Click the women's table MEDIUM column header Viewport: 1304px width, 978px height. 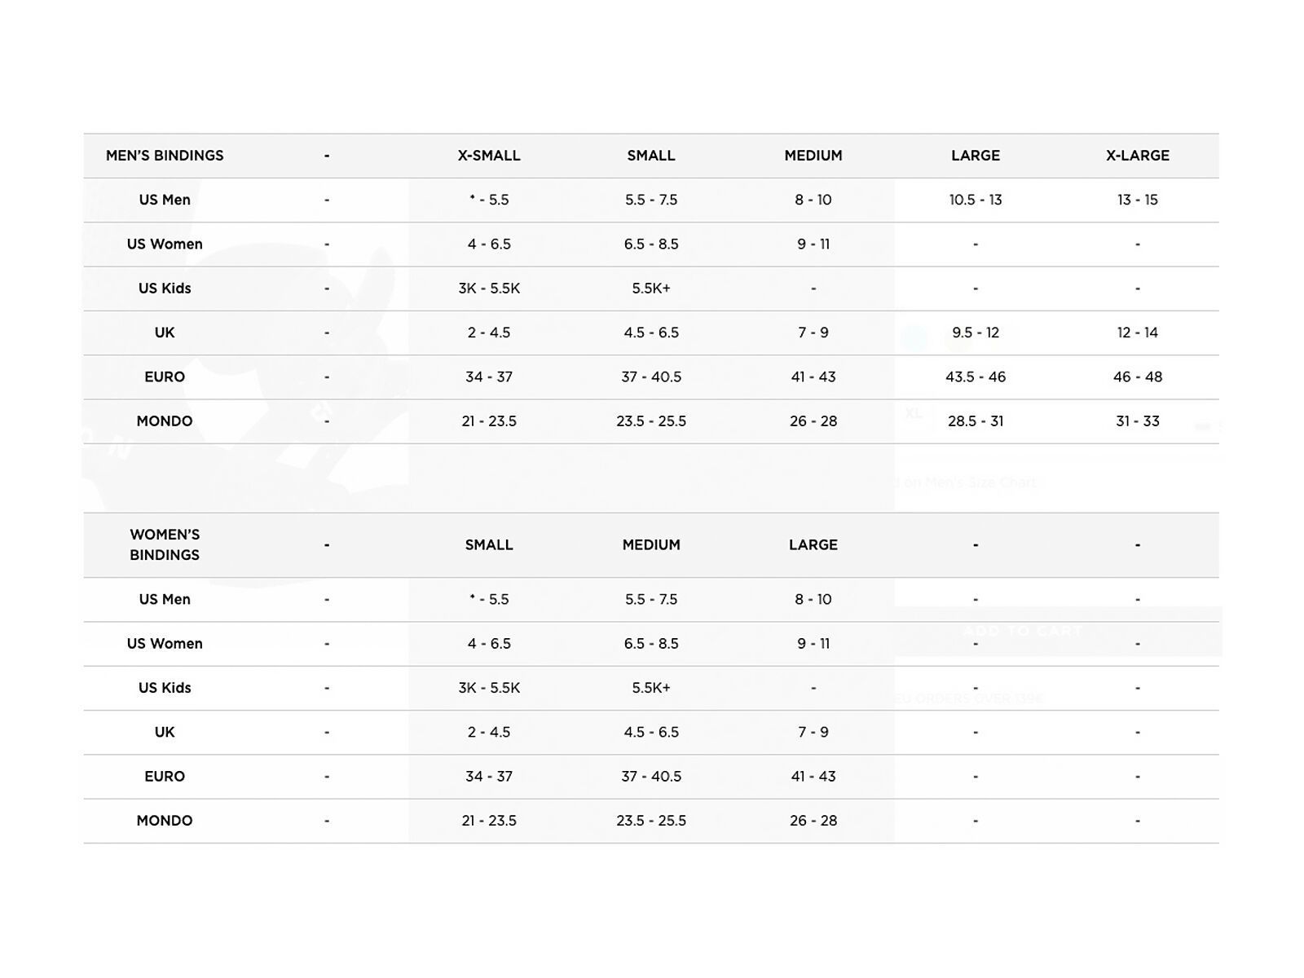click(x=651, y=544)
